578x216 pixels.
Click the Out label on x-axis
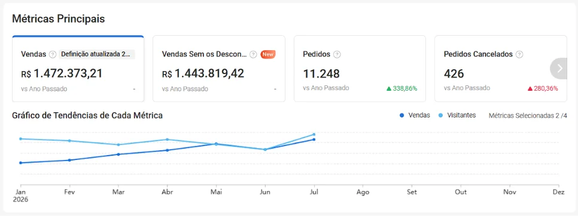[461, 192]
